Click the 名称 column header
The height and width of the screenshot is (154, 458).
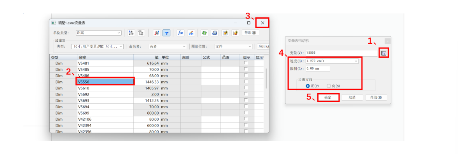click(105, 57)
